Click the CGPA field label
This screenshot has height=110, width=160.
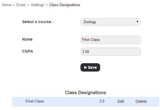[x=28, y=51]
